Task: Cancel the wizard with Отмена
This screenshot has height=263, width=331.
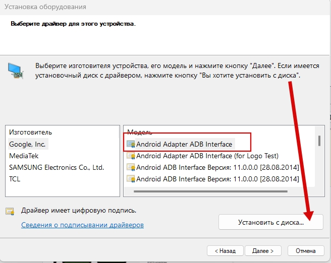Action: (x=305, y=250)
